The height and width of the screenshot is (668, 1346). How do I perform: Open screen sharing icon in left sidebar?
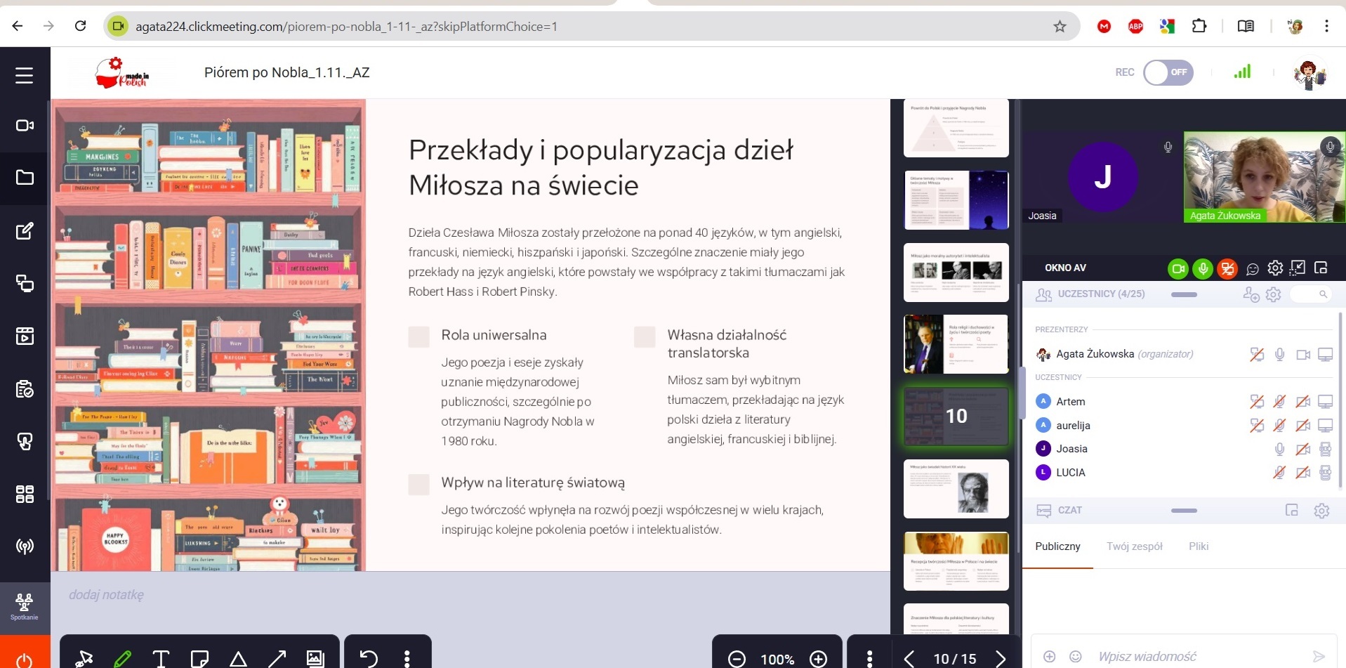(25, 283)
